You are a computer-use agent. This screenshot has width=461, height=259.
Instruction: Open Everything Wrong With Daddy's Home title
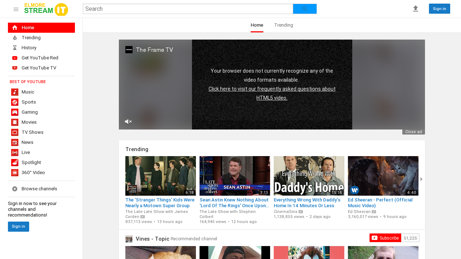coord(307,203)
